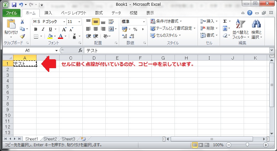Decrease the cell indent
The width and height of the screenshot is (277, 151).
point(88,36)
